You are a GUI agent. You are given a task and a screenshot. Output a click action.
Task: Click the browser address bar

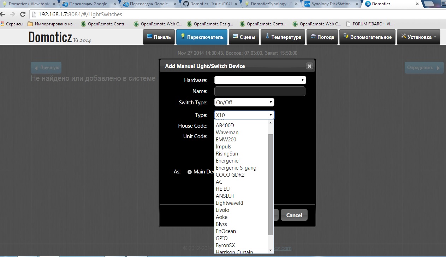point(233,14)
